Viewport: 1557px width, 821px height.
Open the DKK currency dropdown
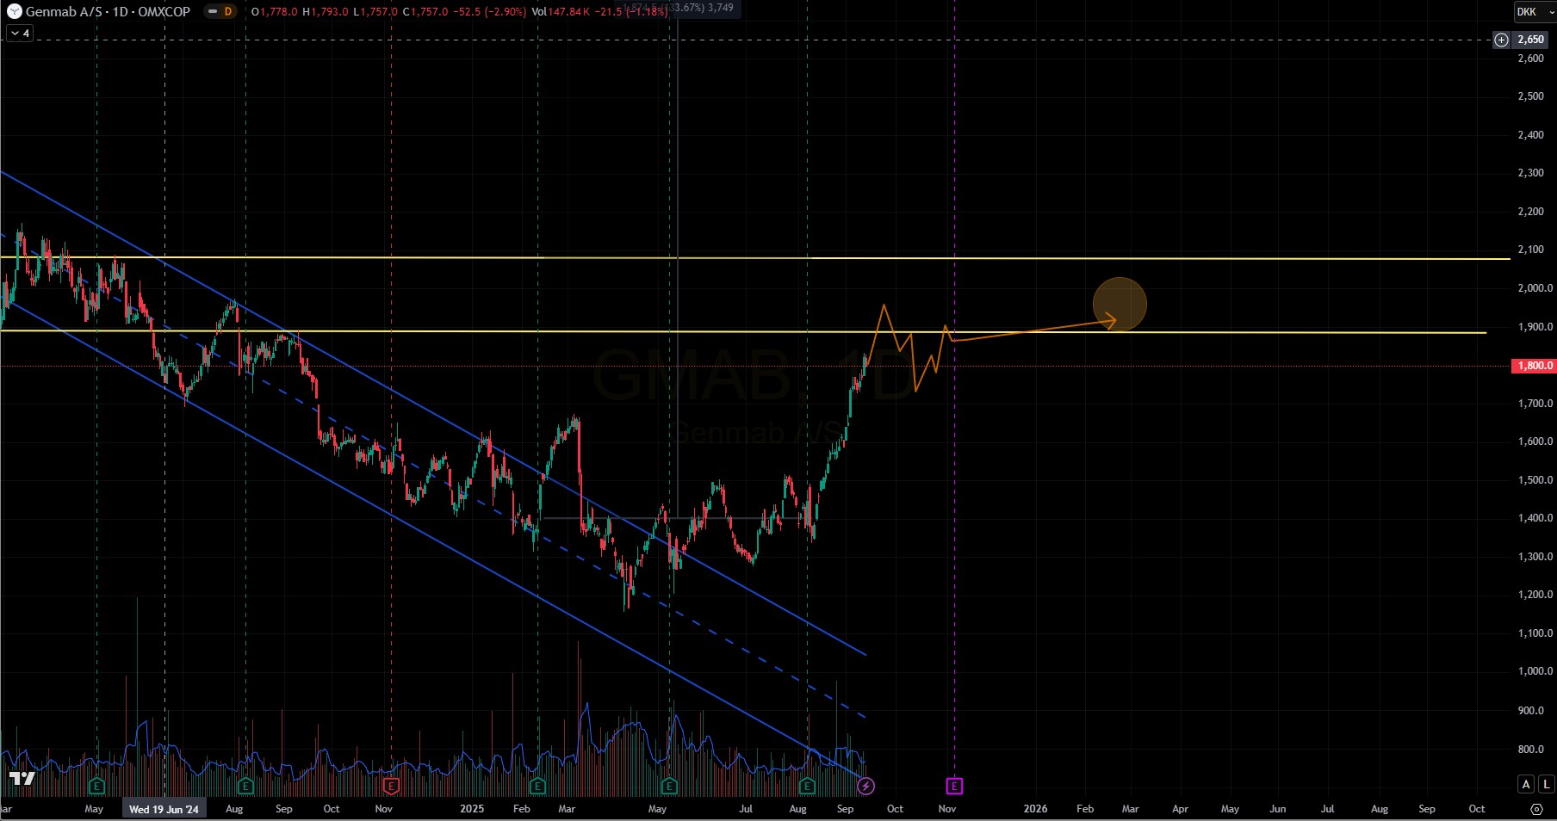coord(1535,12)
